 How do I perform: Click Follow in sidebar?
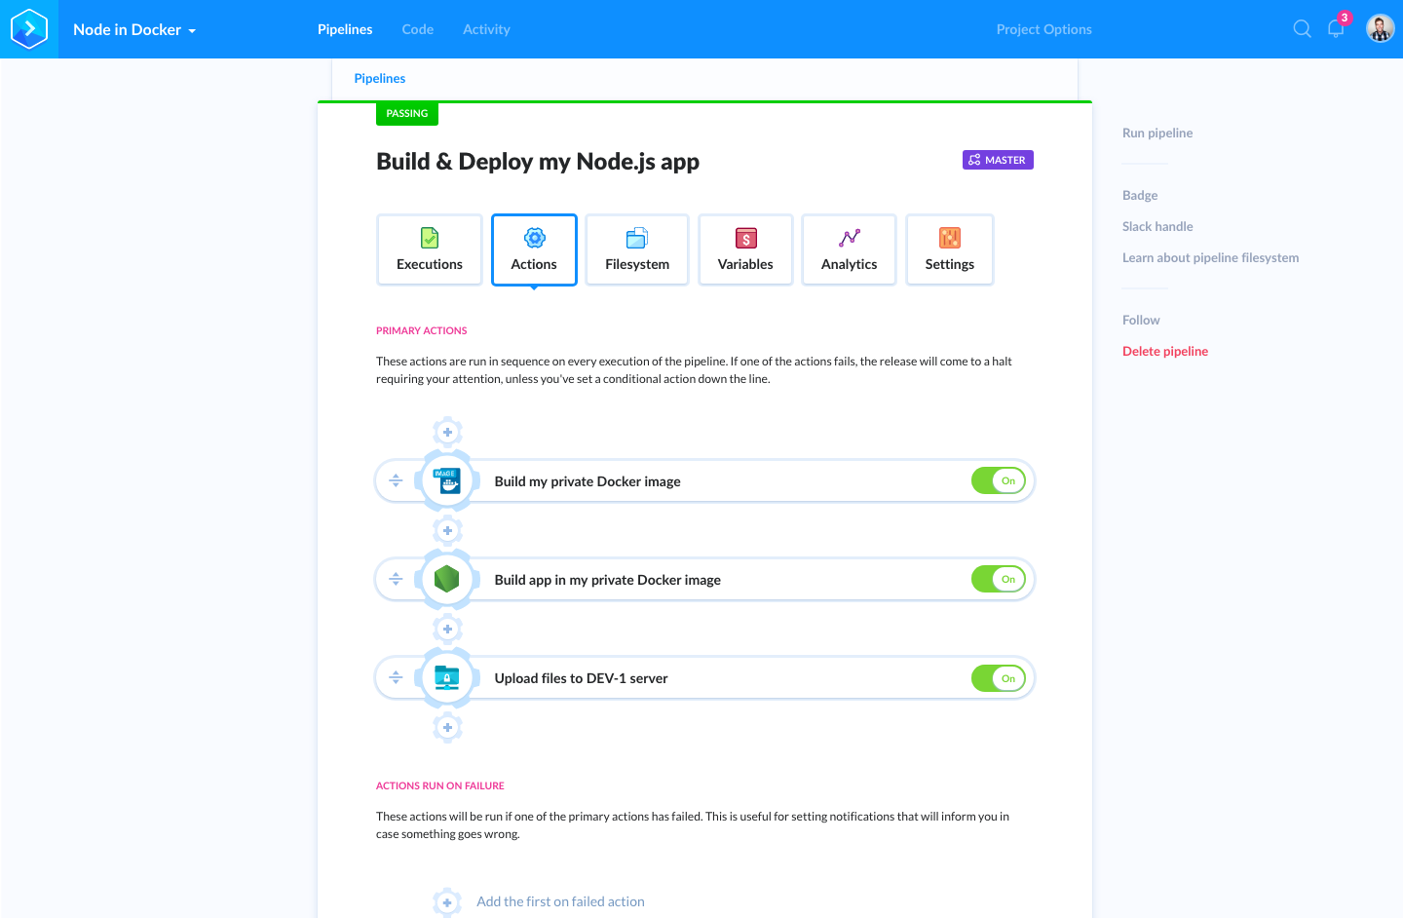1141,320
